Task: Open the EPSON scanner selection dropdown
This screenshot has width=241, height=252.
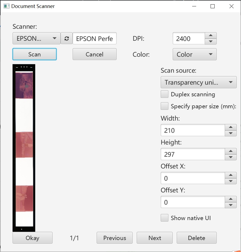Action: click(x=36, y=38)
